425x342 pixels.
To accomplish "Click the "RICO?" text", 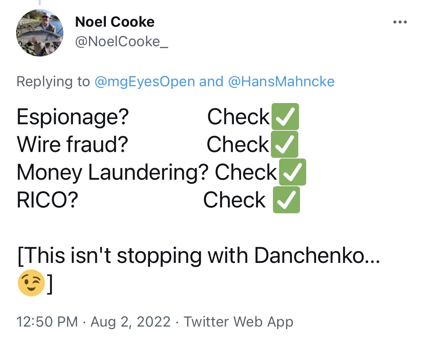I will pos(47,200).
